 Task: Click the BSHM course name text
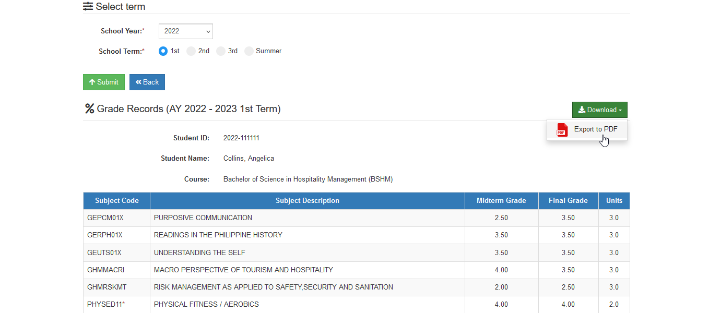pos(308,179)
